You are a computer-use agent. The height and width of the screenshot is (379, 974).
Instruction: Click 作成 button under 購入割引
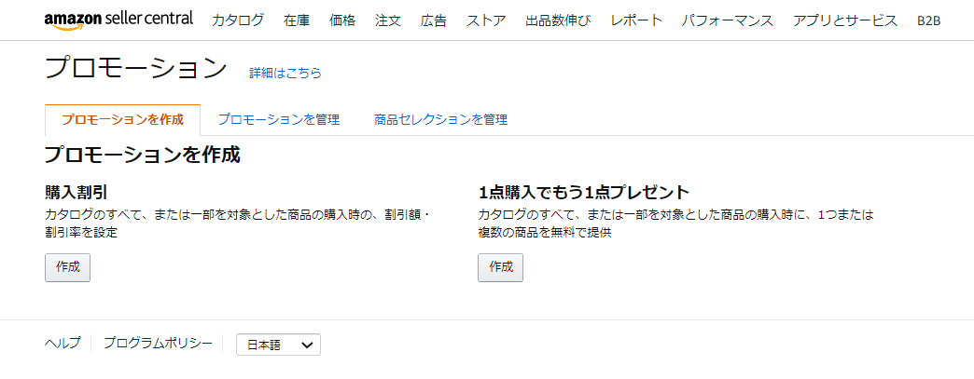pos(68,267)
